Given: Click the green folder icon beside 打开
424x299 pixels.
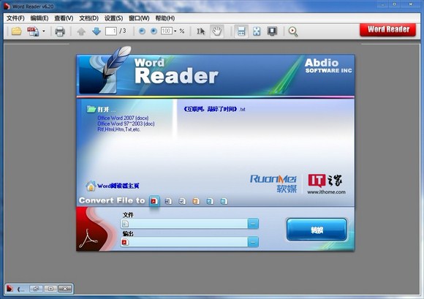Looking at the screenshot, I should (91, 109).
